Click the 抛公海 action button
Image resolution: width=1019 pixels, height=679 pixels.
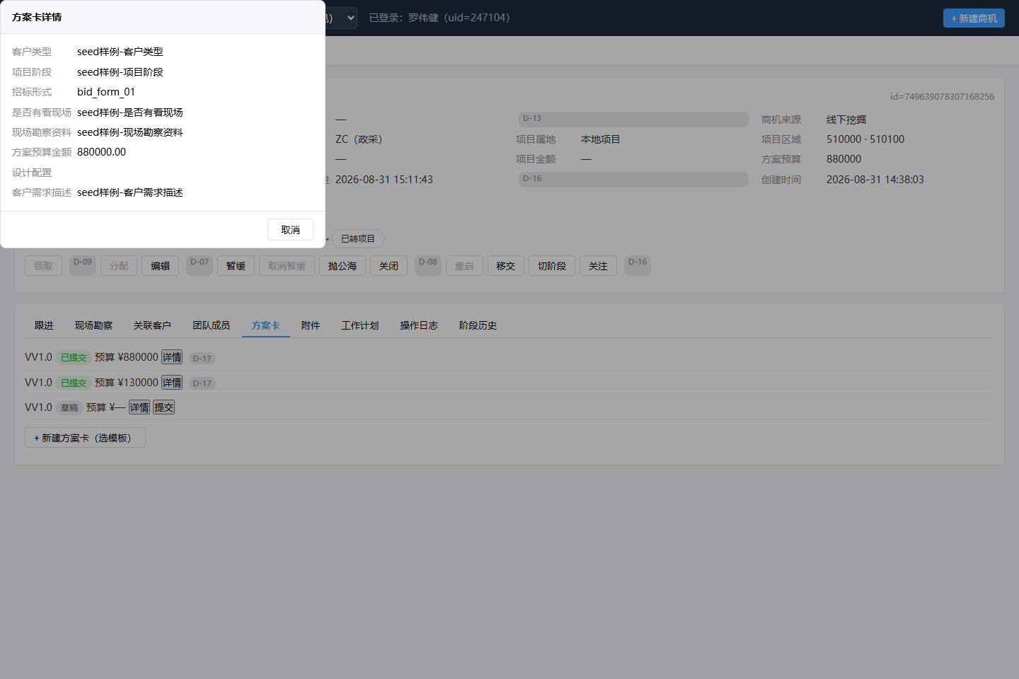(342, 266)
